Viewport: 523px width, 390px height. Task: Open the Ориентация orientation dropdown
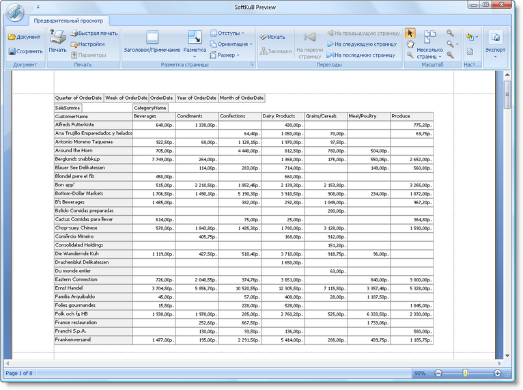231,44
